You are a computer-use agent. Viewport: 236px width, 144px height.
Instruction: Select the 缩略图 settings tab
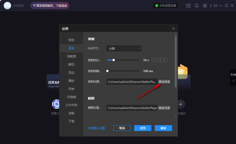coord(71,56)
